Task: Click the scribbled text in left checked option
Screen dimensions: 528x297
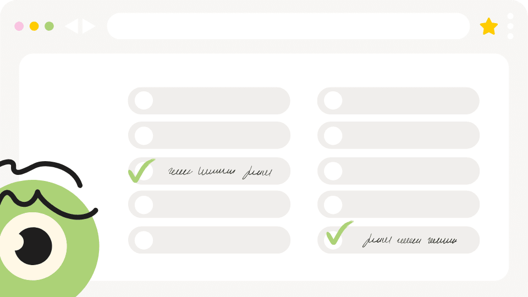Action: point(220,172)
